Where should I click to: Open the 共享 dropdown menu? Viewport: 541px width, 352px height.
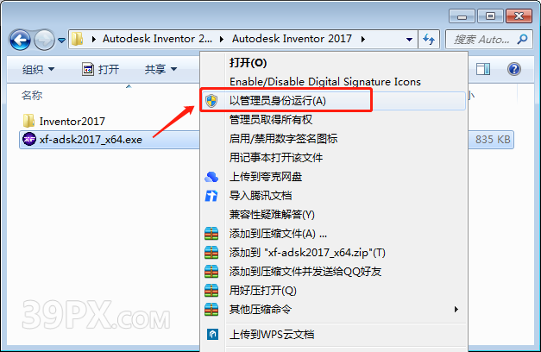click(160, 69)
